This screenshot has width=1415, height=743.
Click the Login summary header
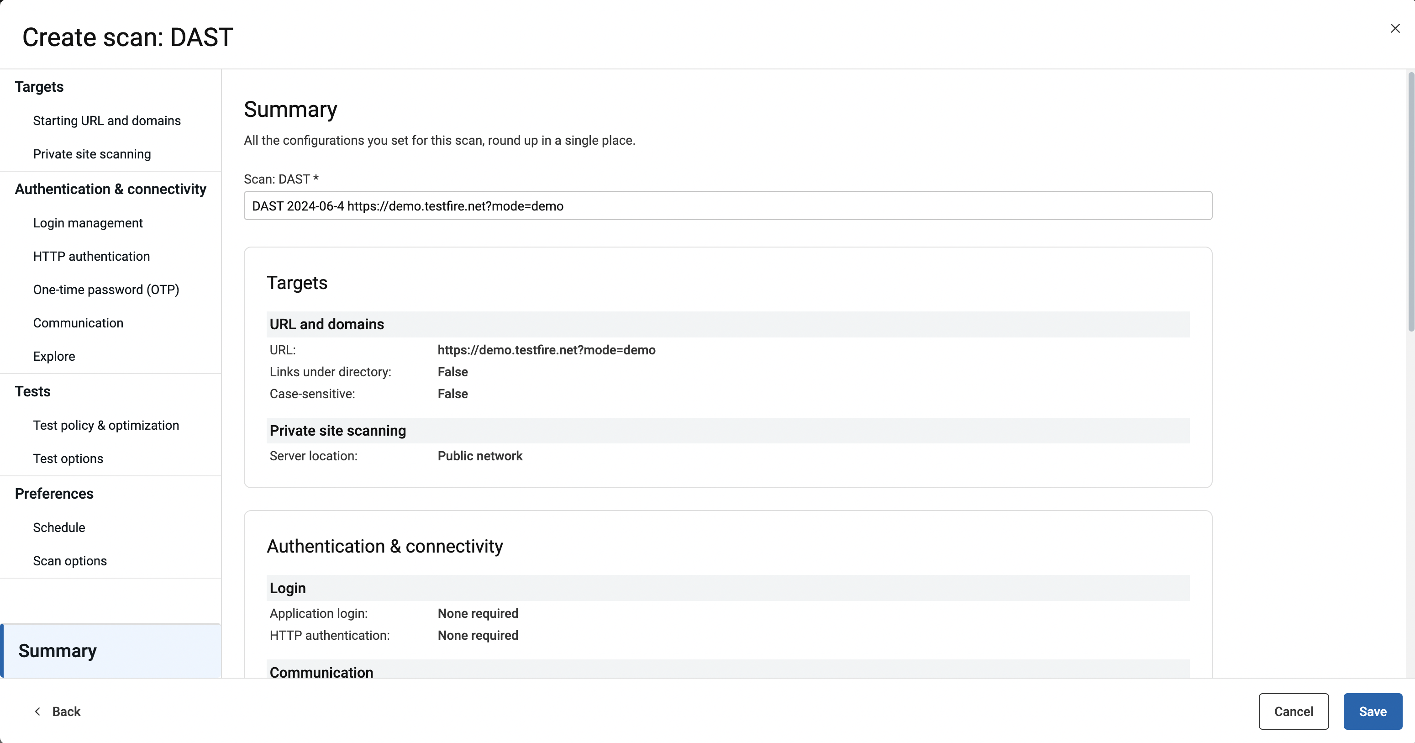coord(728,588)
